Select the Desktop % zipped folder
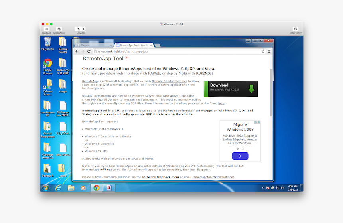 pyautogui.click(x=47, y=170)
